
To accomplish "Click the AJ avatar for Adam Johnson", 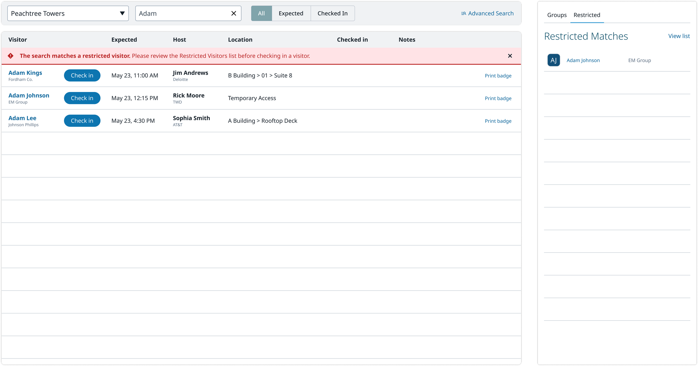I will [553, 60].
